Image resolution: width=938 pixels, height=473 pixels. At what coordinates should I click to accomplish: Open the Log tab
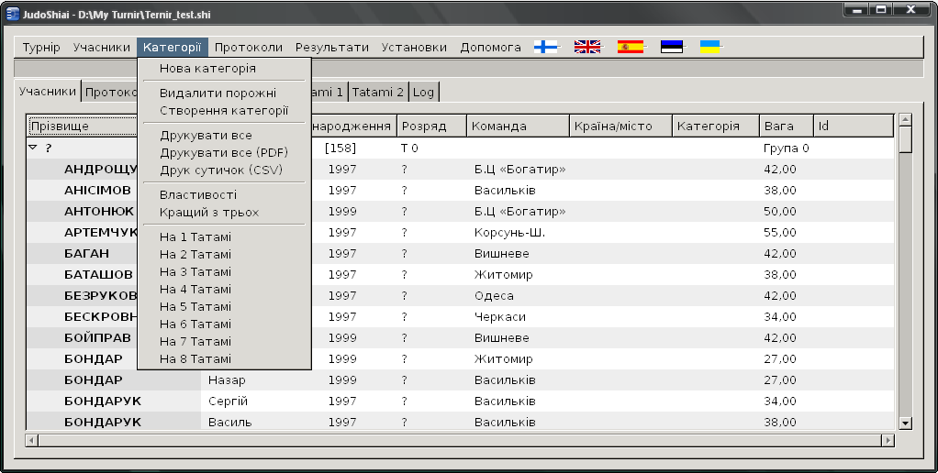click(423, 92)
